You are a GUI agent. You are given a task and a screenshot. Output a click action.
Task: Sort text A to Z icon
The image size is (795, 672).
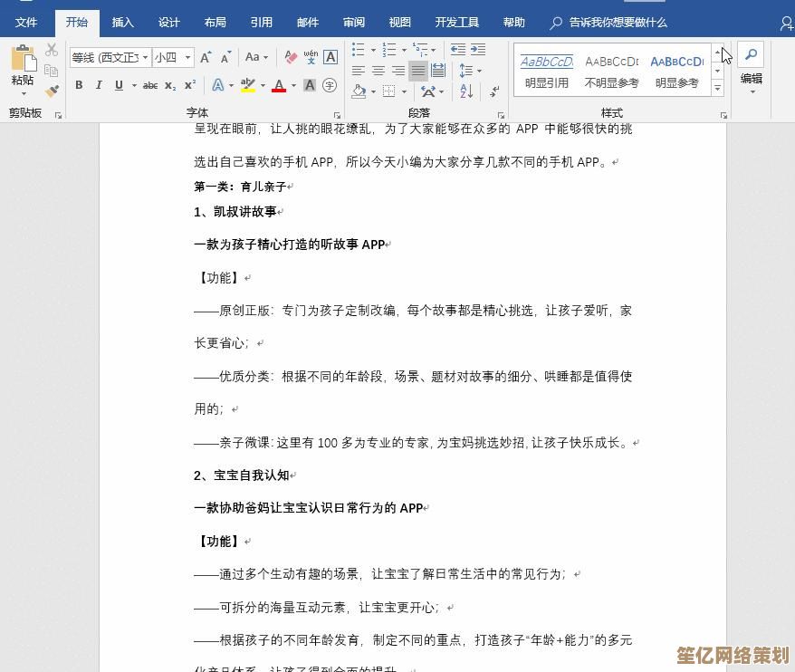pyautogui.click(x=466, y=91)
